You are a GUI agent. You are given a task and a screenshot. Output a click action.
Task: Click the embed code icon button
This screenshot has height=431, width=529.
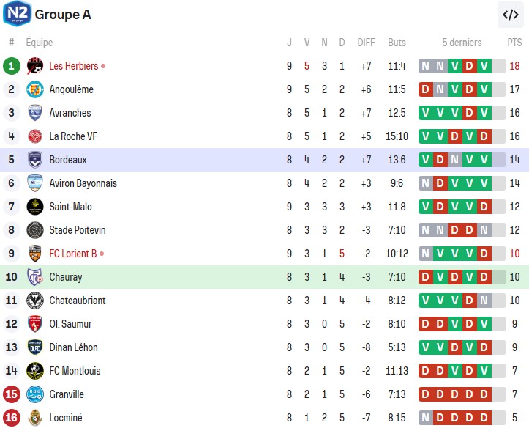pos(510,14)
